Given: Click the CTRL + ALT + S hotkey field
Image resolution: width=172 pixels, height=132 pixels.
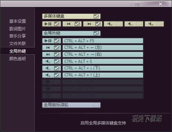Looking at the screenshot, I should coord(103,62).
